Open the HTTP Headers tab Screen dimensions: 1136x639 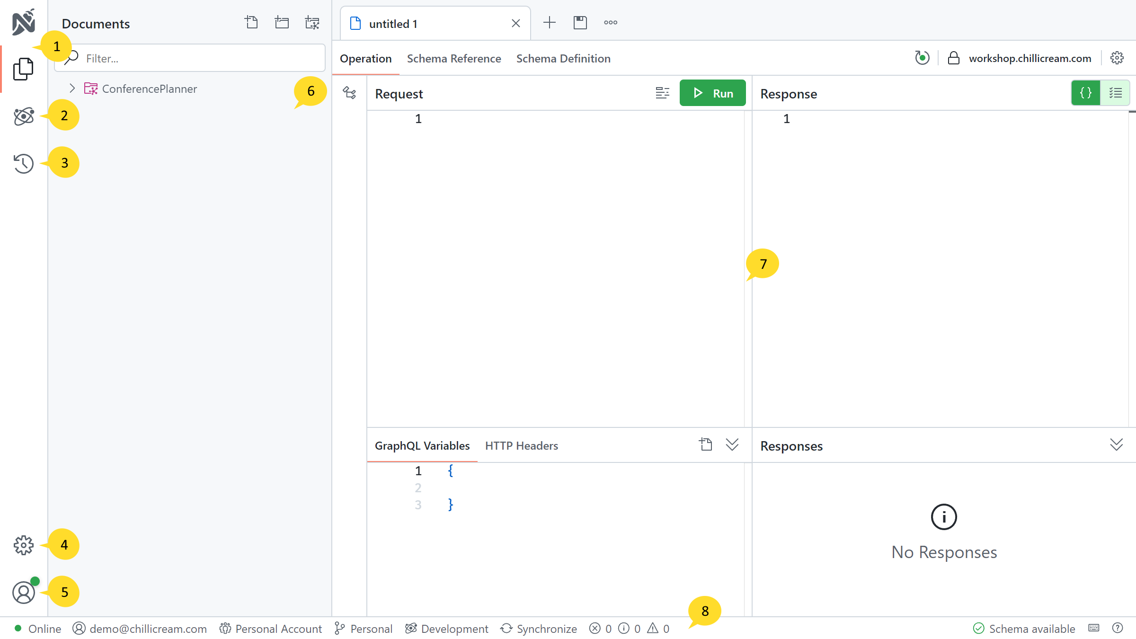[521, 445]
